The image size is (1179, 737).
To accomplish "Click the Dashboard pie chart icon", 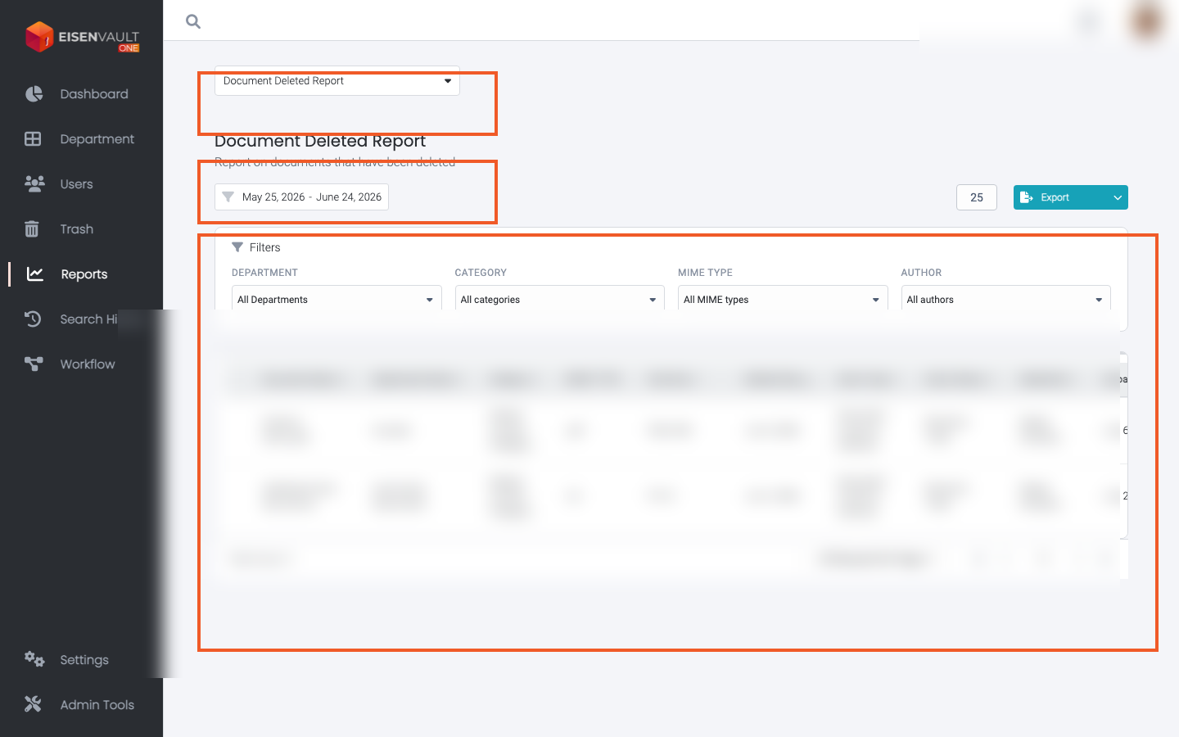I will coord(34,94).
